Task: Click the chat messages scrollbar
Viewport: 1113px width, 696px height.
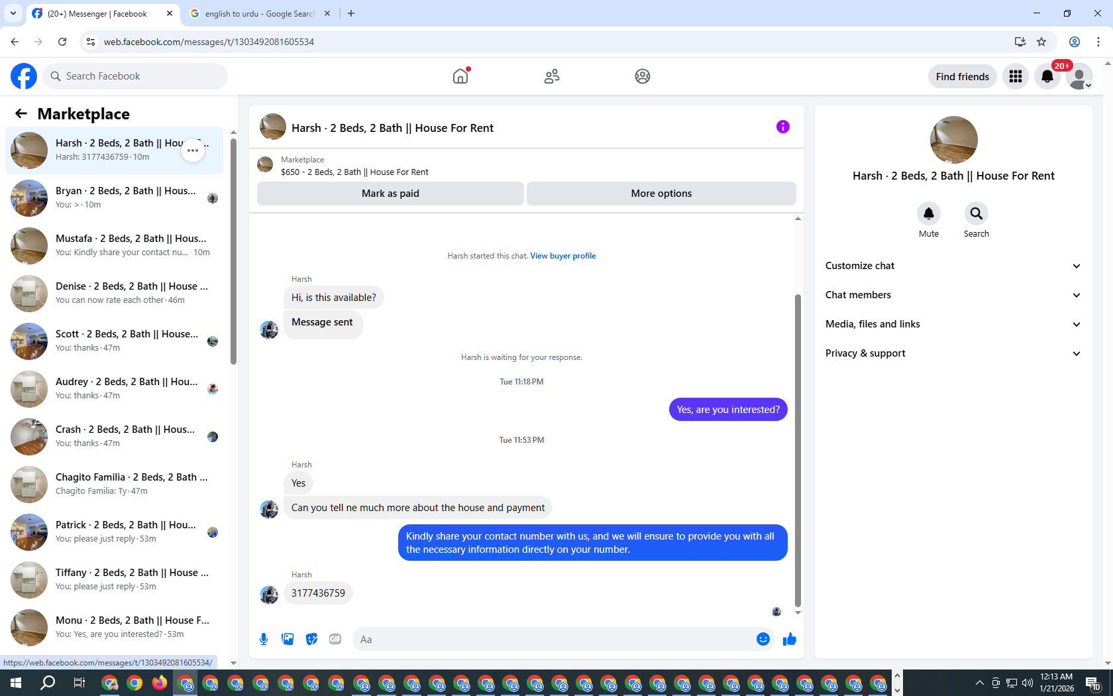Action: click(x=798, y=451)
